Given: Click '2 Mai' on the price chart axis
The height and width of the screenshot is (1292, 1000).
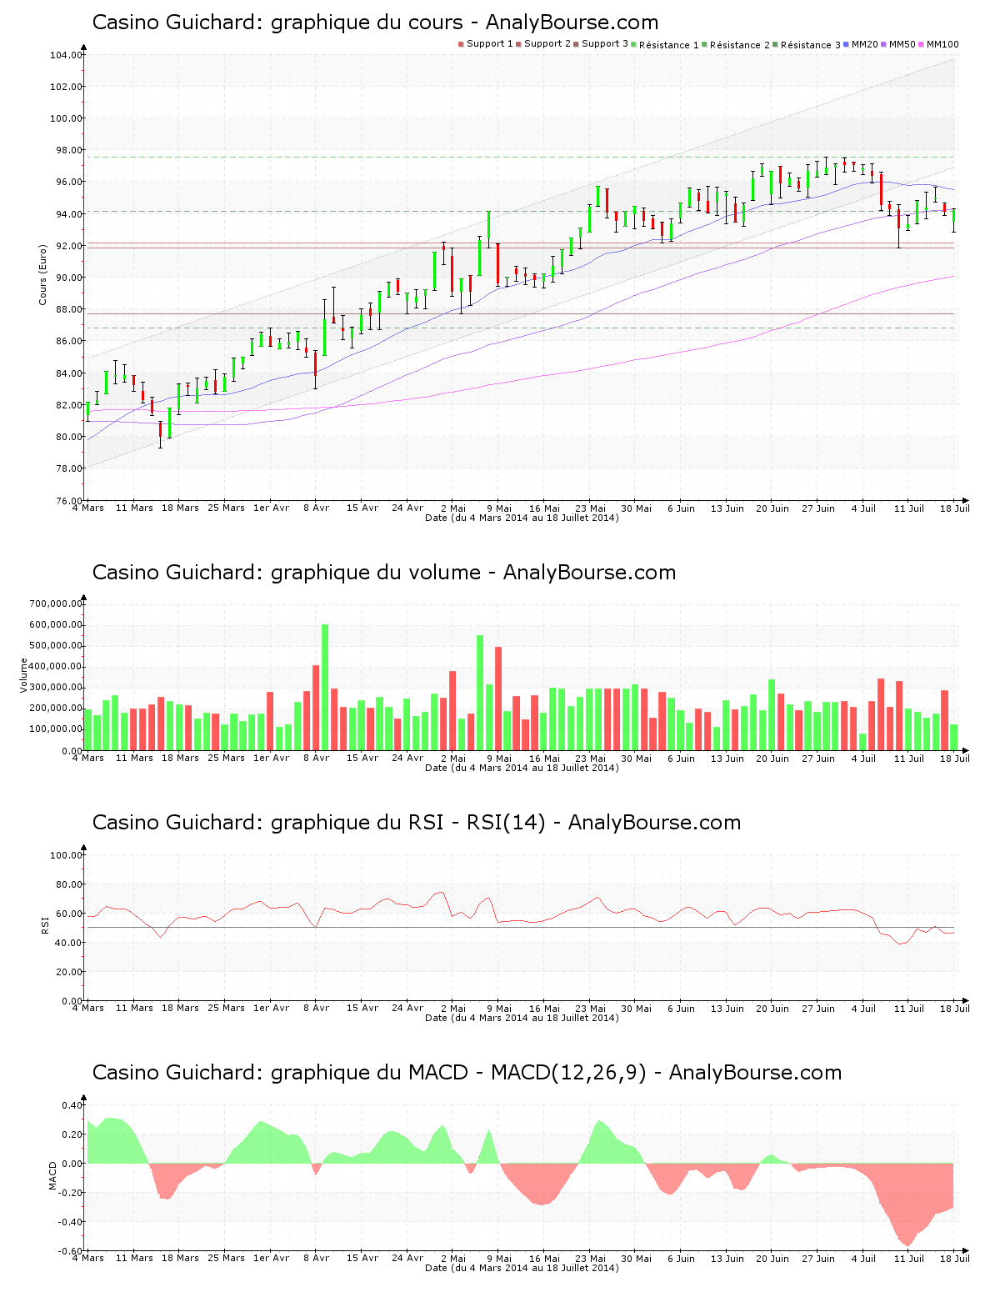Looking at the screenshot, I should 453,508.
